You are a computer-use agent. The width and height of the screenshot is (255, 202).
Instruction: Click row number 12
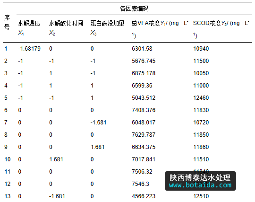tap(8, 184)
